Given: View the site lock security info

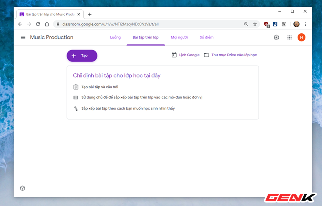Looking at the screenshot, I should tap(58, 24).
